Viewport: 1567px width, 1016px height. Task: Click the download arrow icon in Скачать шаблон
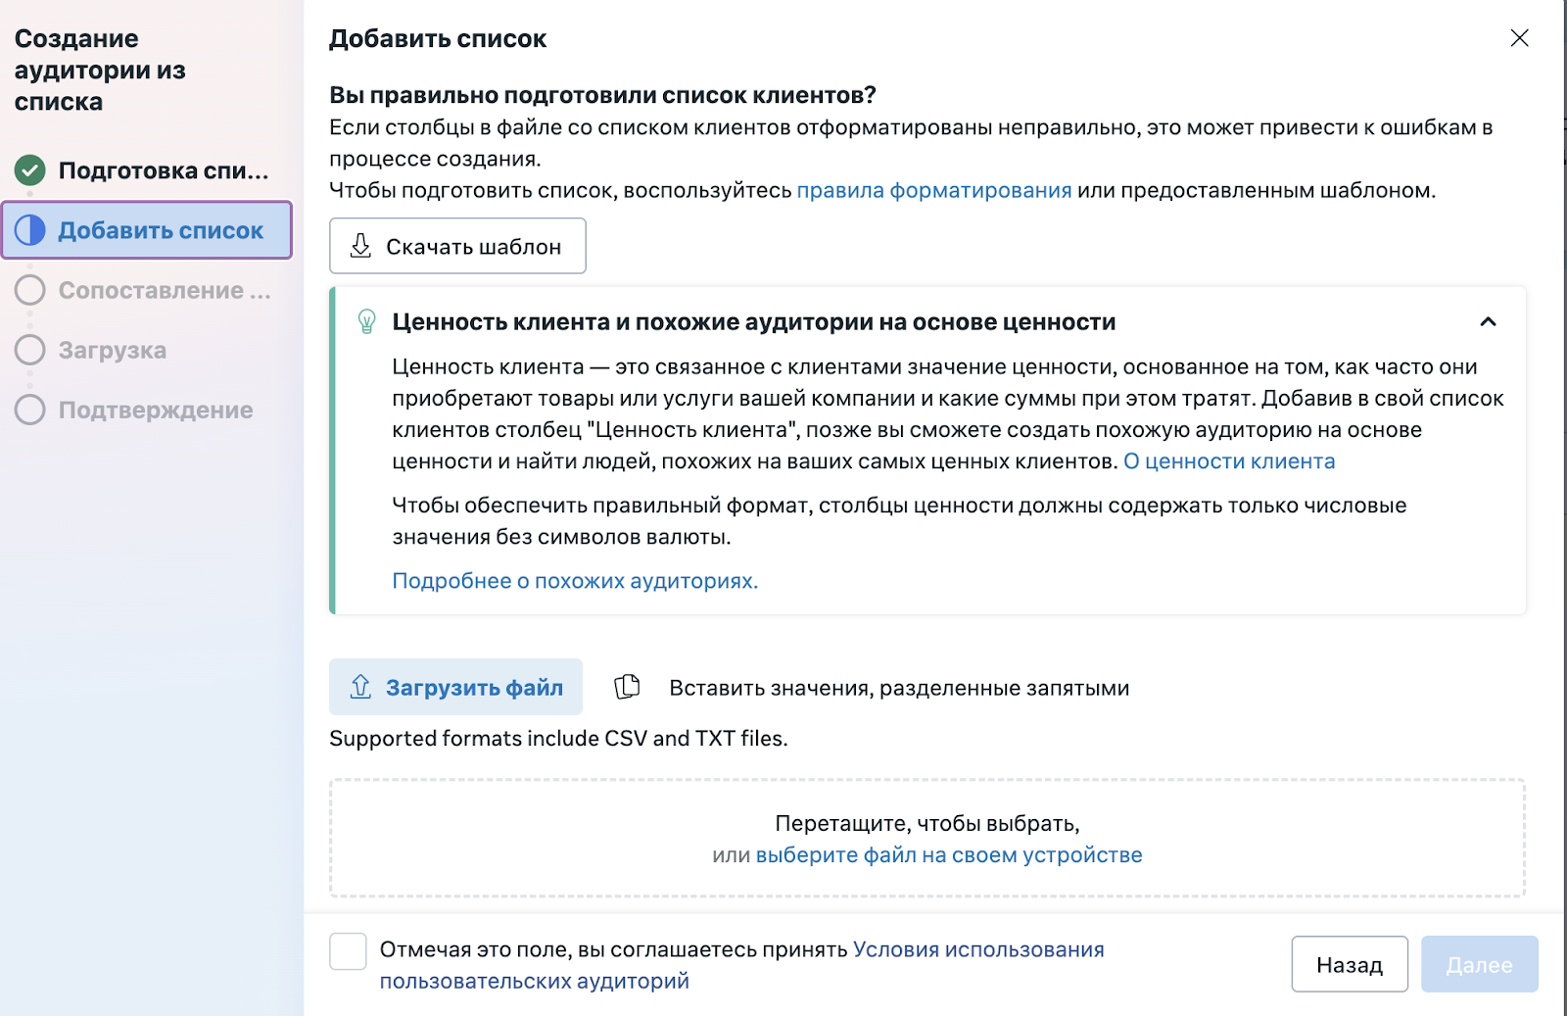(360, 246)
